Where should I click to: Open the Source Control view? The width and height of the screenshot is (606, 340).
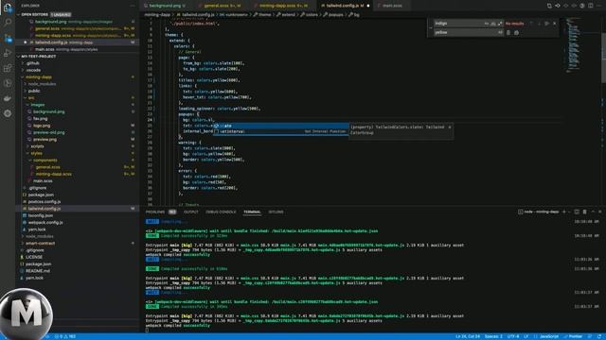tap(8, 38)
